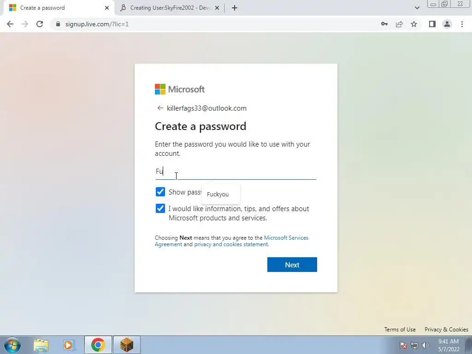Toggle Chrome side panel
Image resolution: width=472 pixels, height=354 pixels.
pos(432,24)
